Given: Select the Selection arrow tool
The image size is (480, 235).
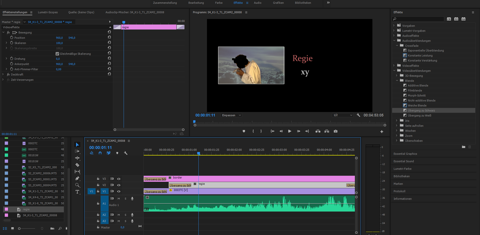Looking at the screenshot, I should click(x=77, y=145).
